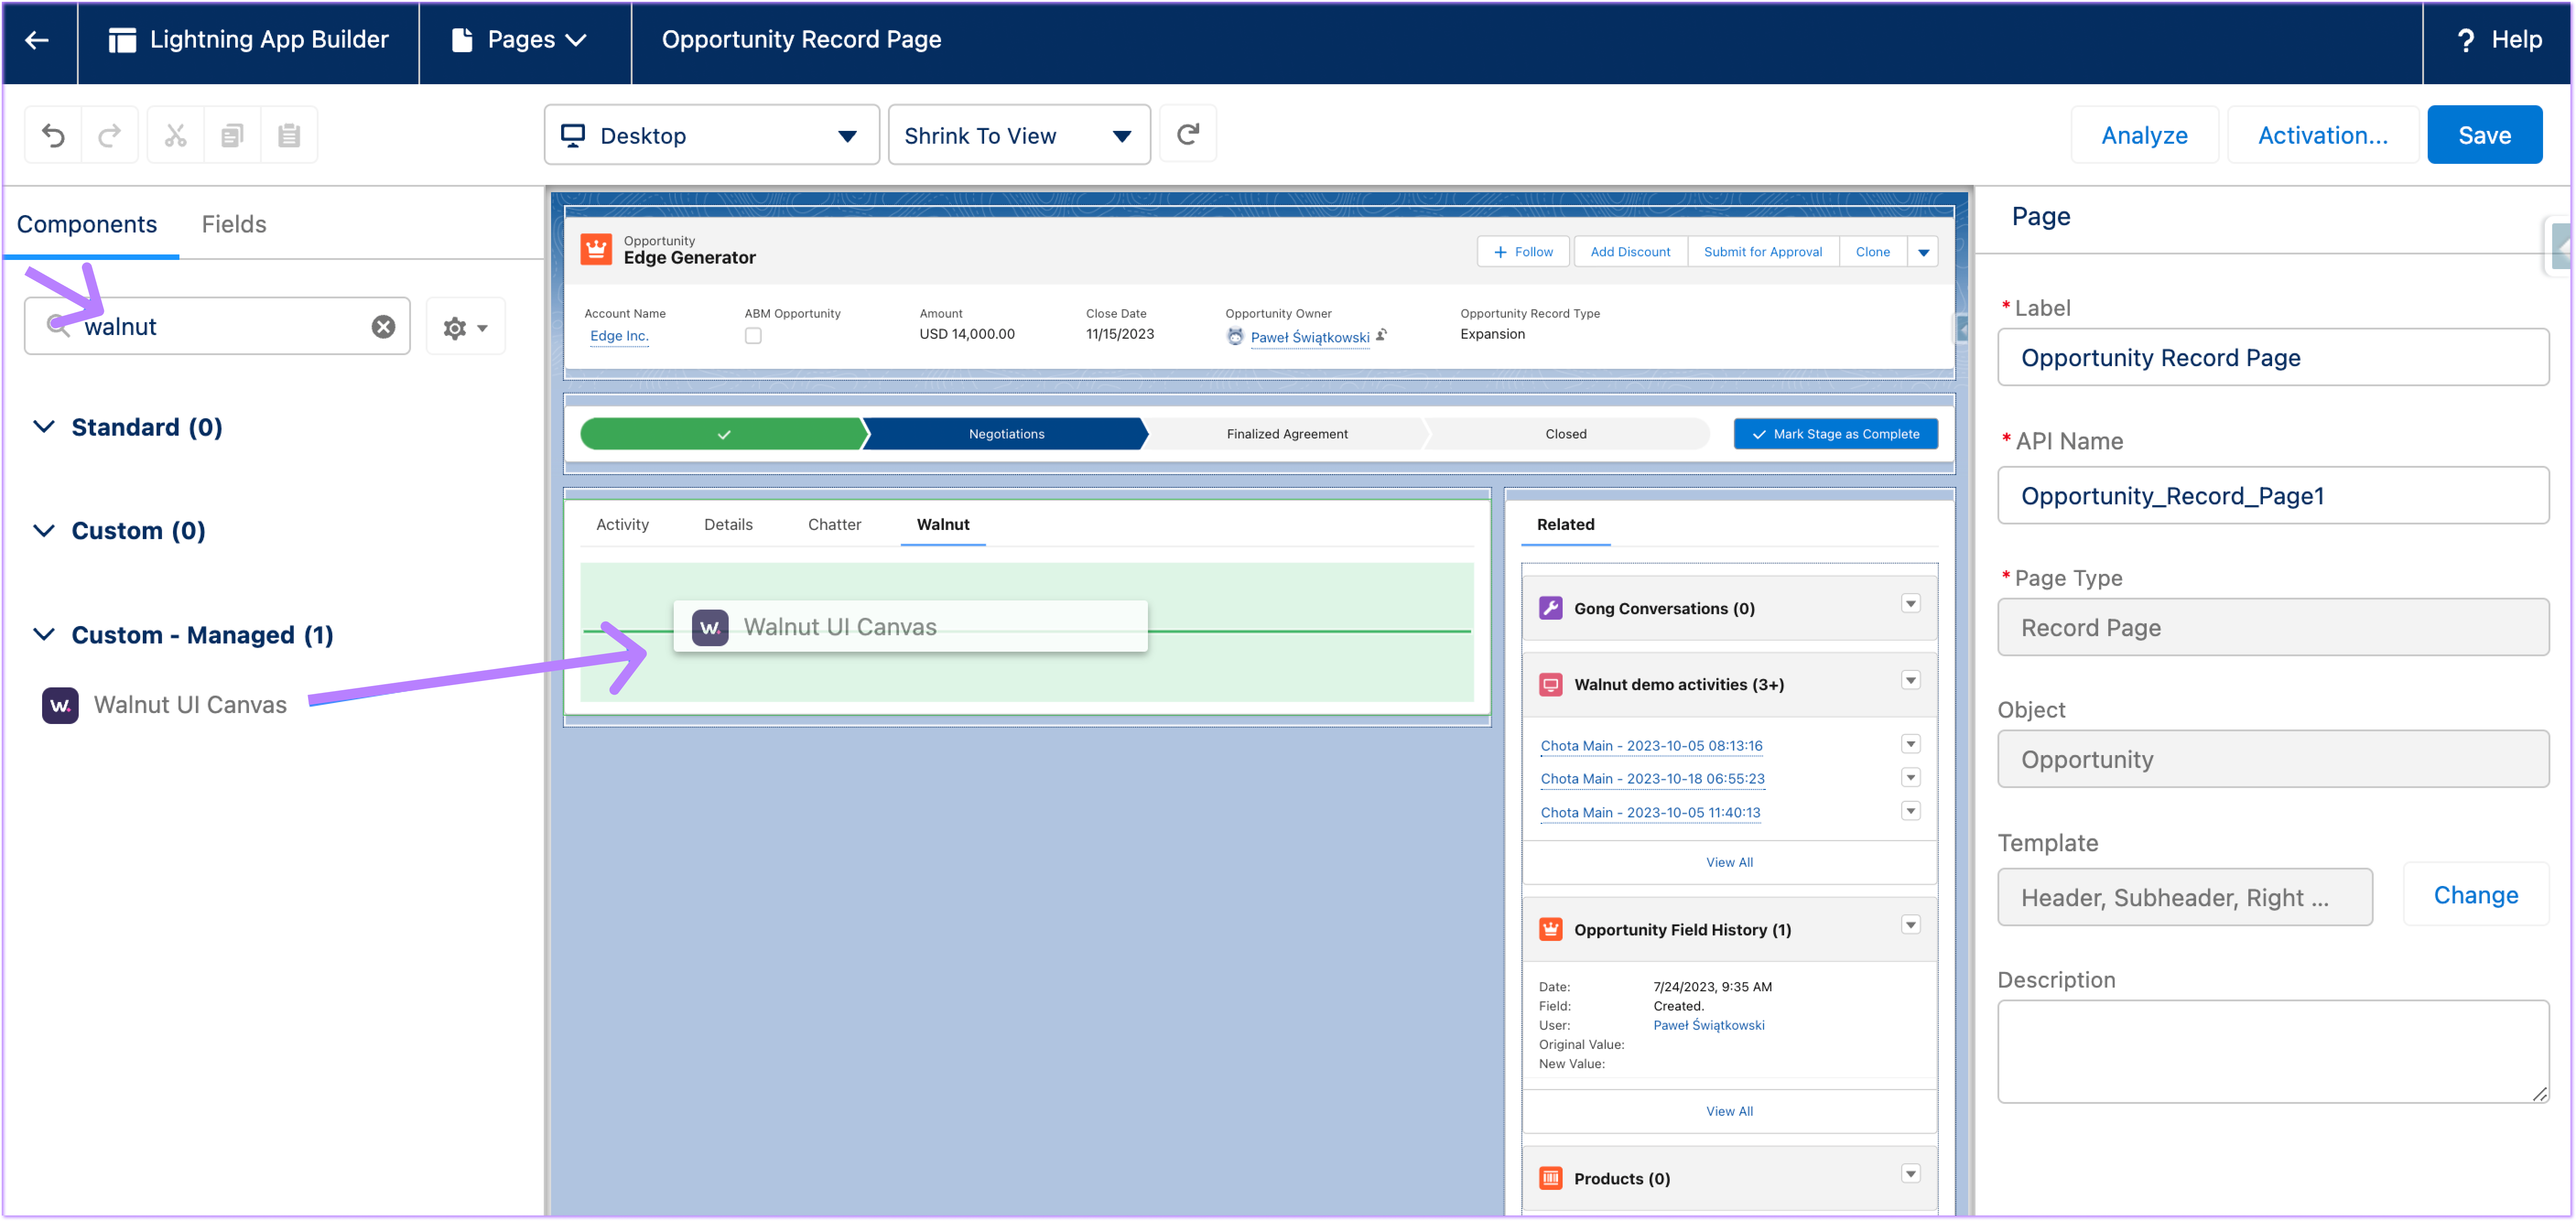
Task: Open Walnut demo activities dropdown arrow
Action: pyautogui.click(x=1910, y=681)
